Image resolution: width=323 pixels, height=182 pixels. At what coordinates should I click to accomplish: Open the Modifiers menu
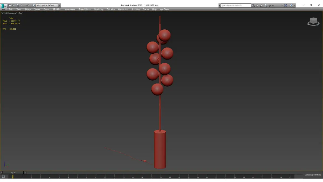pyautogui.click(x=57, y=9)
